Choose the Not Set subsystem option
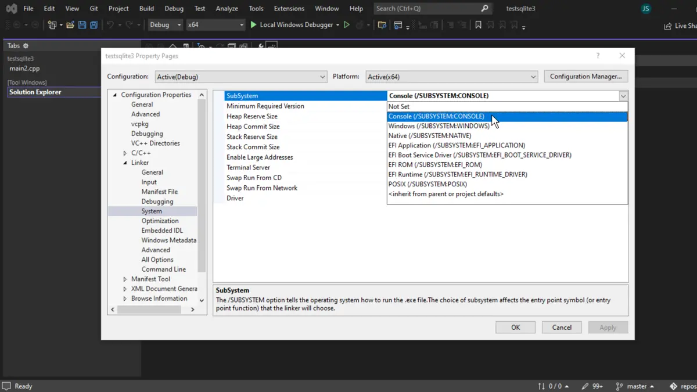Image resolution: width=697 pixels, height=392 pixels. (x=507, y=107)
